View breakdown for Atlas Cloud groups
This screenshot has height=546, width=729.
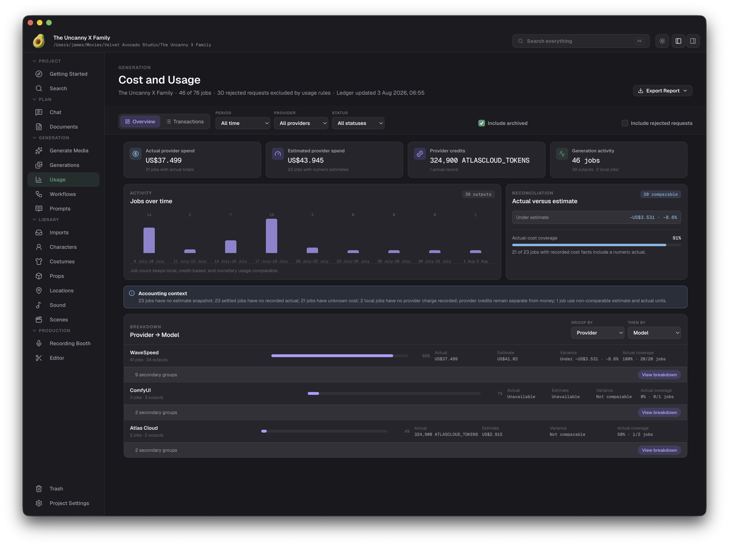tap(659, 450)
